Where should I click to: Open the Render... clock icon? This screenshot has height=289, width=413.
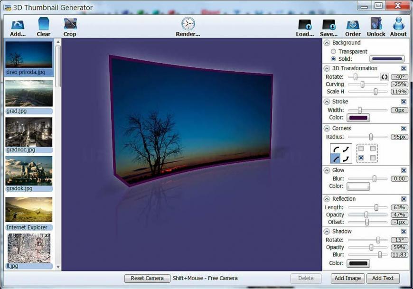pyautogui.click(x=188, y=24)
